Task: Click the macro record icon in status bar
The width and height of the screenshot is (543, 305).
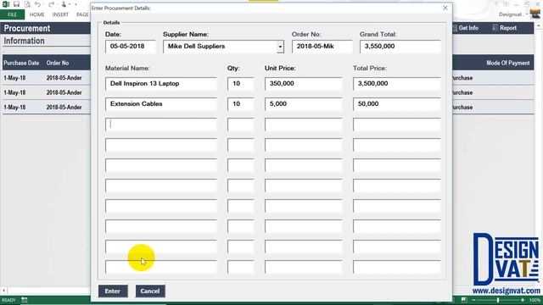Action: (25, 300)
